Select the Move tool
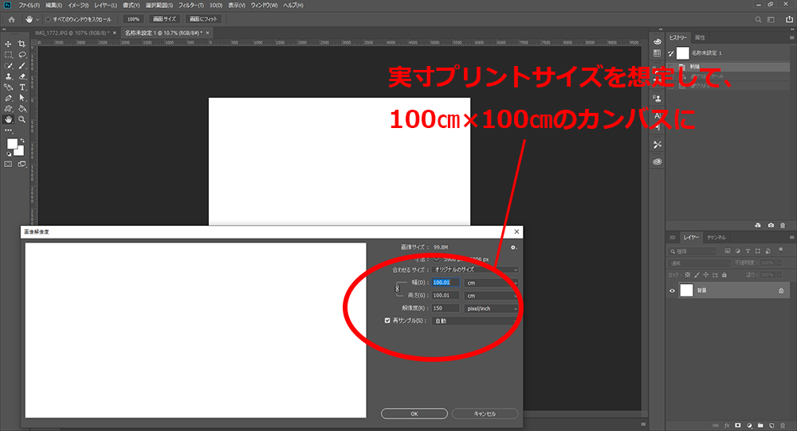The image size is (797, 431). tap(8, 44)
